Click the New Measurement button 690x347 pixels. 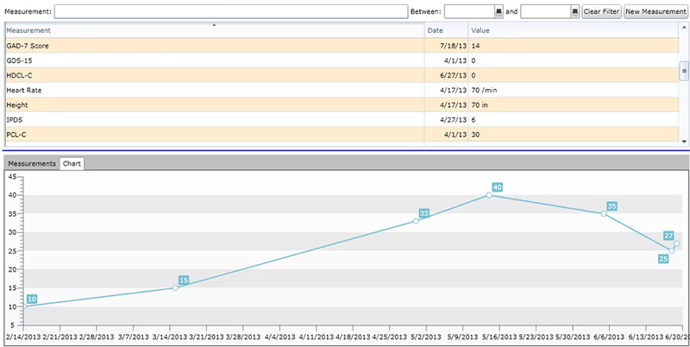[x=655, y=11]
